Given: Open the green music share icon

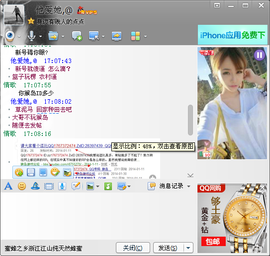Looking at the screenshot, I should 108,186.
